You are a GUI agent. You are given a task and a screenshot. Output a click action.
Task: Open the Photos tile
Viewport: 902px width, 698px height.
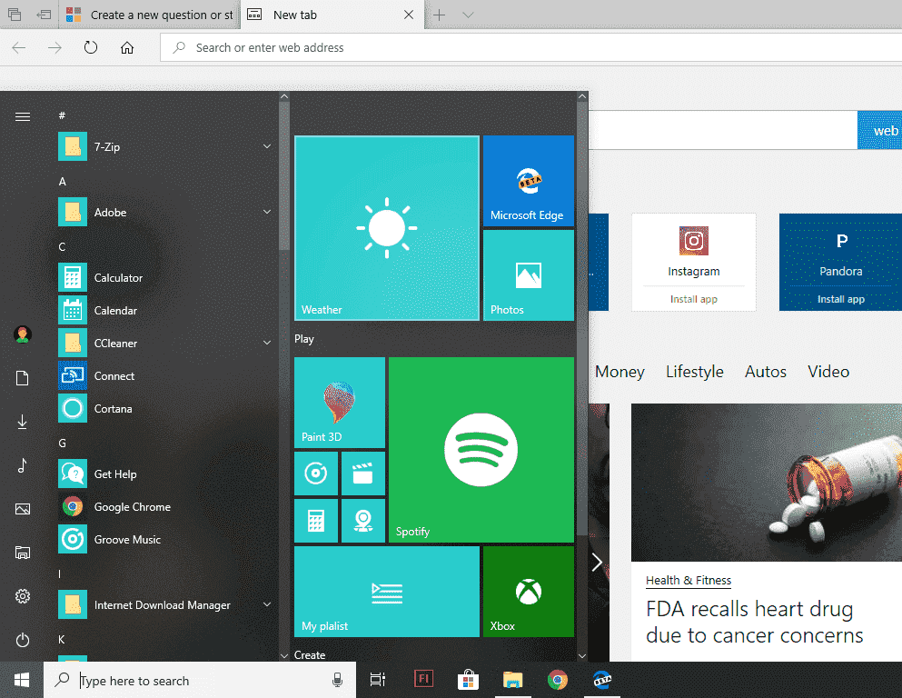point(528,275)
